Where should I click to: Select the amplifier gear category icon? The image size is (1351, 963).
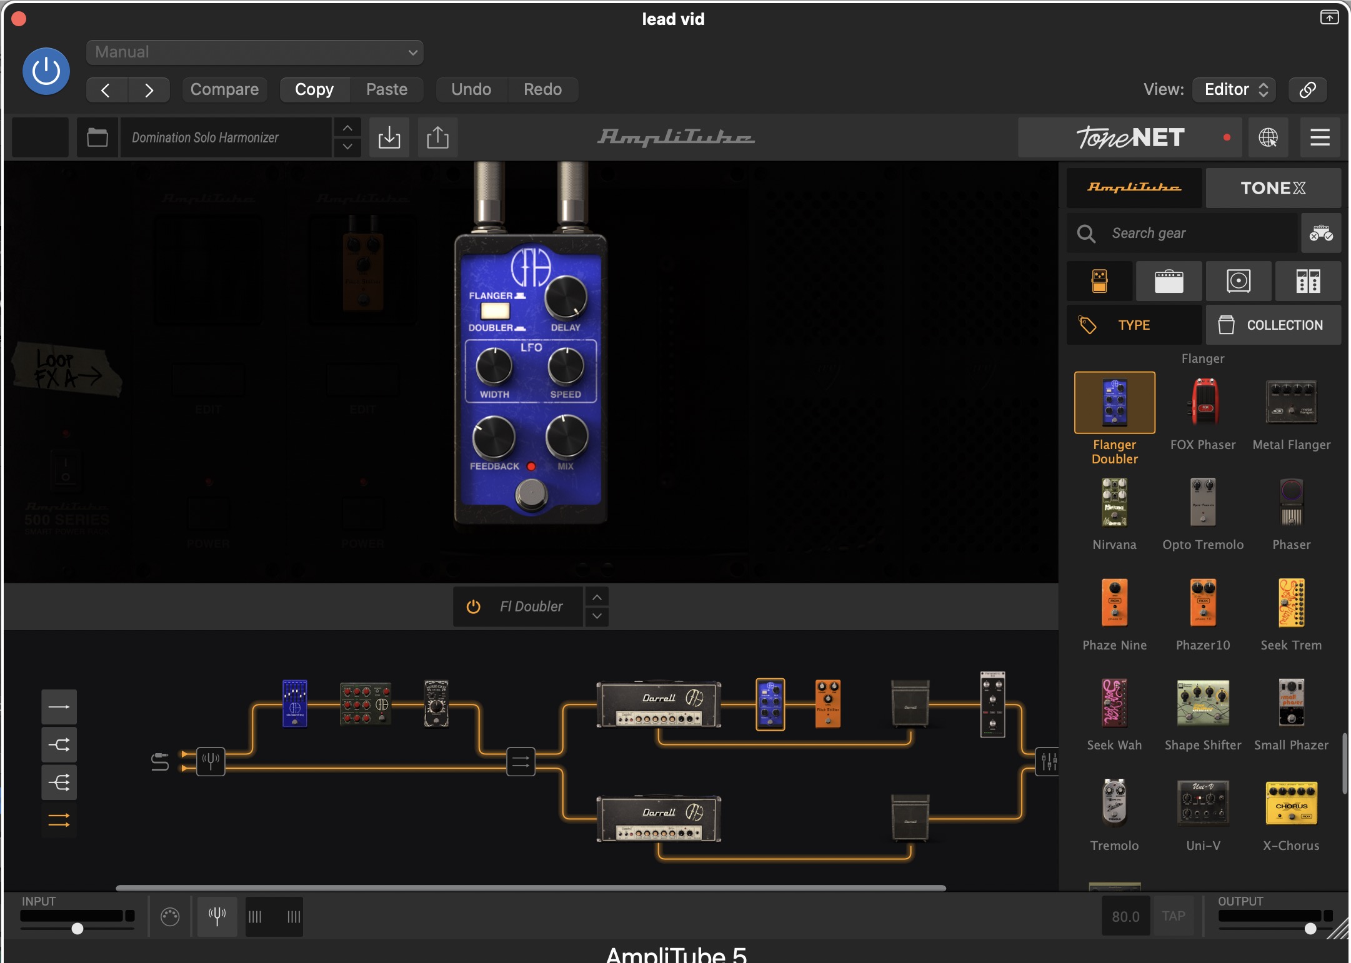click(1169, 281)
